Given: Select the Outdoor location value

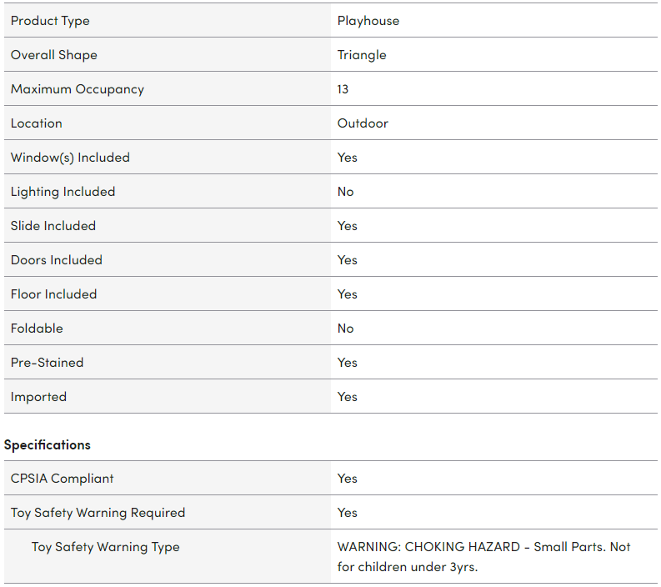Looking at the screenshot, I should pyautogui.click(x=363, y=123).
